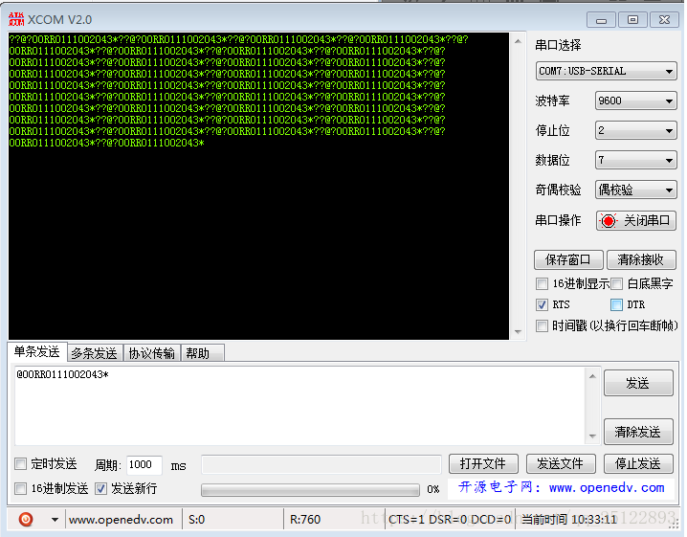The image size is (687, 537).
Task: Switch to the 多条发送 tab
Action: click(94, 353)
